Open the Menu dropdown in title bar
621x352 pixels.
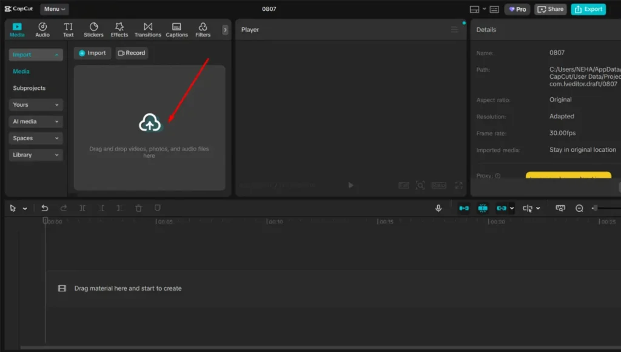pyautogui.click(x=55, y=9)
